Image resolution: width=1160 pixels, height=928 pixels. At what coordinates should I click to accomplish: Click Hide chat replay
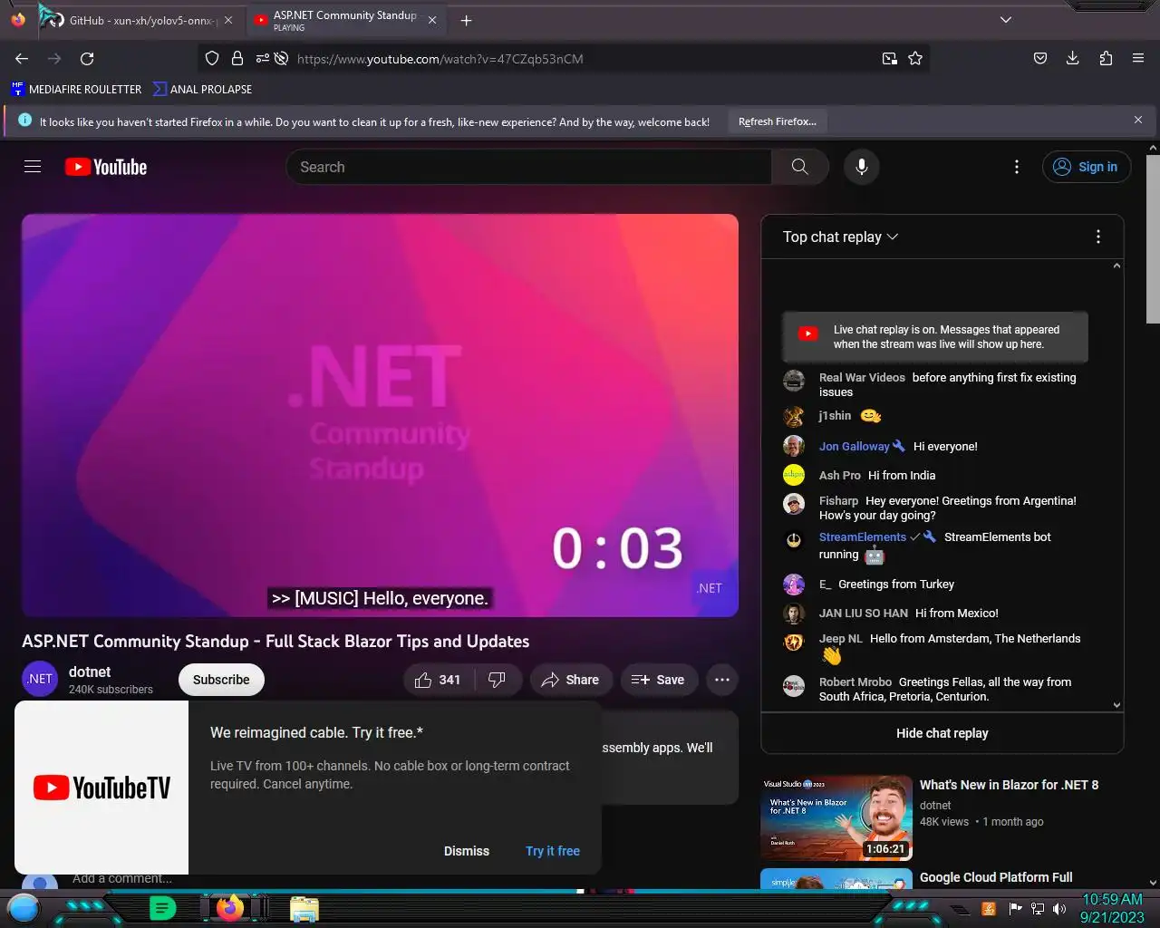tap(942, 733)
